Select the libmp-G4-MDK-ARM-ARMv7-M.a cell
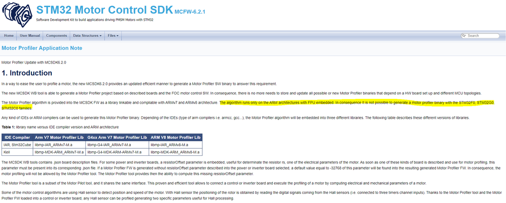This screenshot has width=506, height=203. coord(118,152)
